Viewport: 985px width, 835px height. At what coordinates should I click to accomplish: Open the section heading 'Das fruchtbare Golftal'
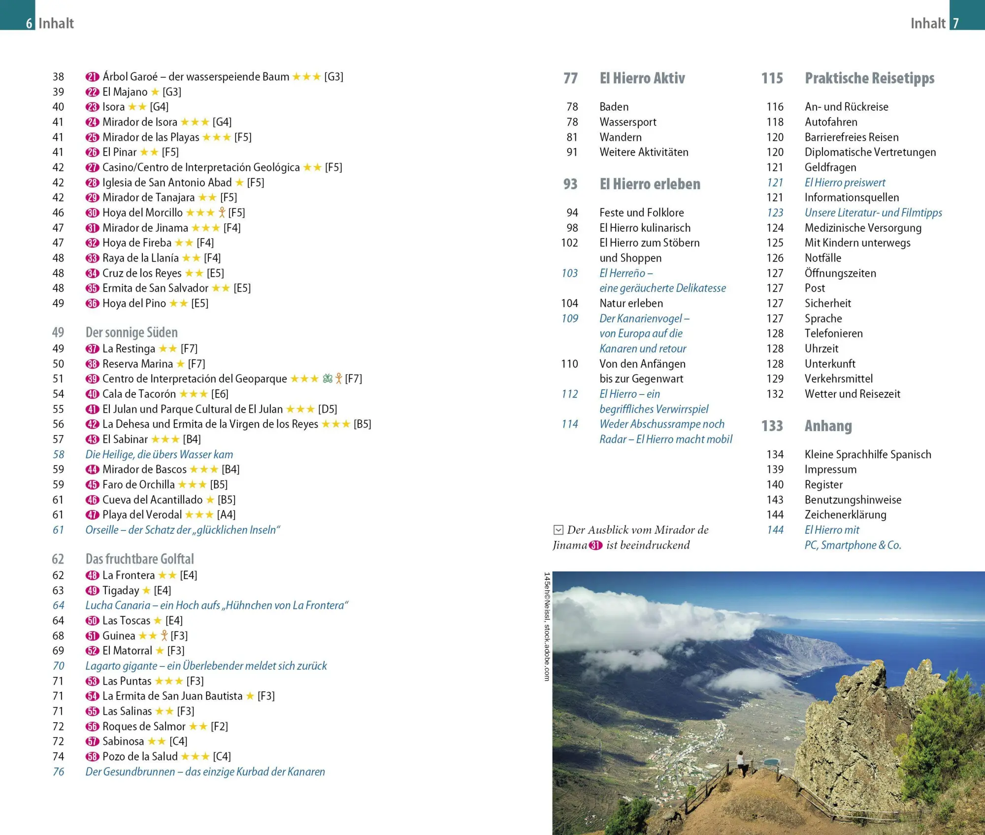[x=140, y=559]
